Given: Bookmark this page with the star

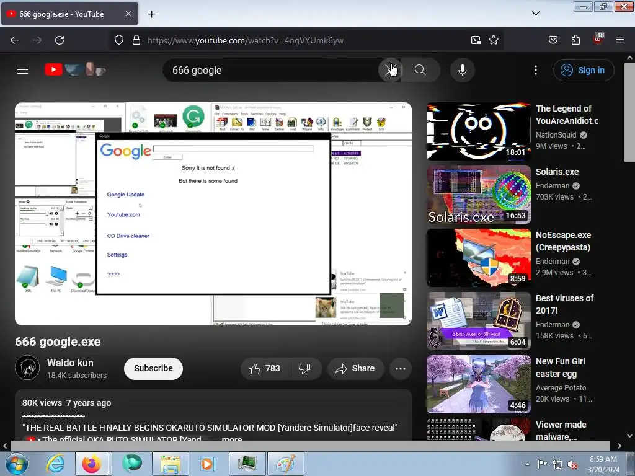Looking at the screenshot, I should (493, 40).
